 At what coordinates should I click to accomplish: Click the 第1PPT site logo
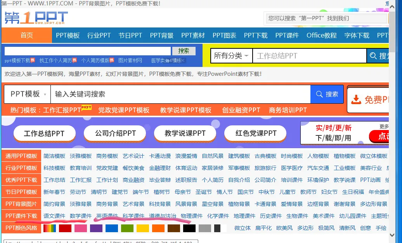(x=36, y=18)
